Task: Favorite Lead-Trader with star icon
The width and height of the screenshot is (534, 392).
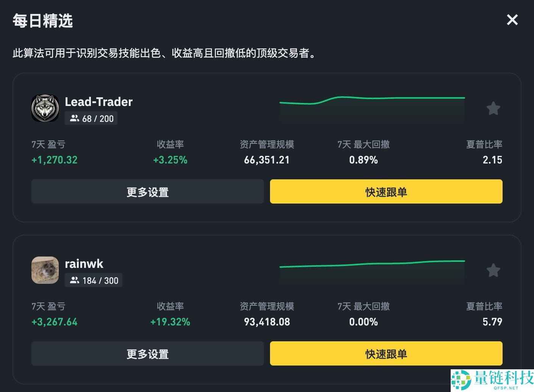Action: (493, 109)
